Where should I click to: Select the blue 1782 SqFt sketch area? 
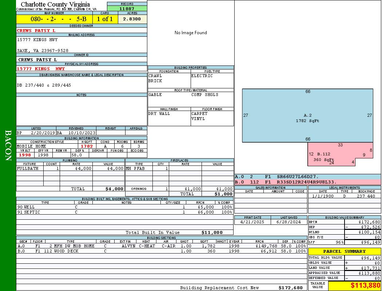pos(307,115)
